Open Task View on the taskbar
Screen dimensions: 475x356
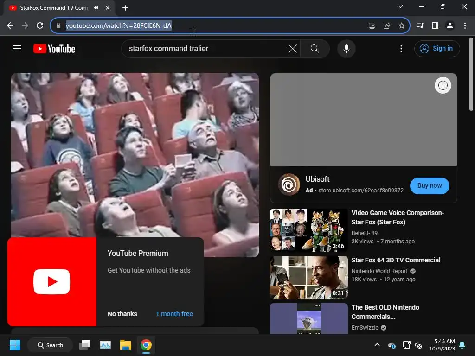[85, 345]
